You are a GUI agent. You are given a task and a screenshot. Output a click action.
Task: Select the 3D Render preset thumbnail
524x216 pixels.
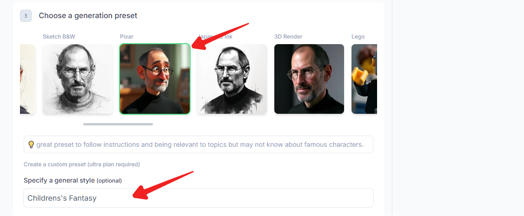[309, 79]
